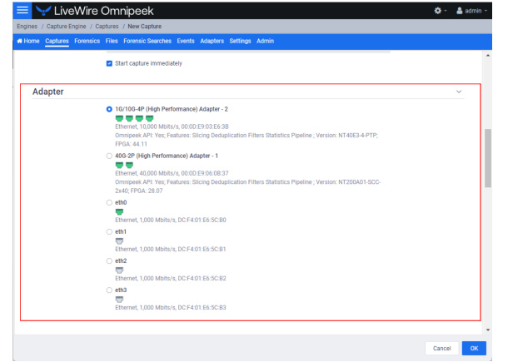Collapse the Adapter section chevron
The height and width of the screenshot is (362, 508).
459,92
